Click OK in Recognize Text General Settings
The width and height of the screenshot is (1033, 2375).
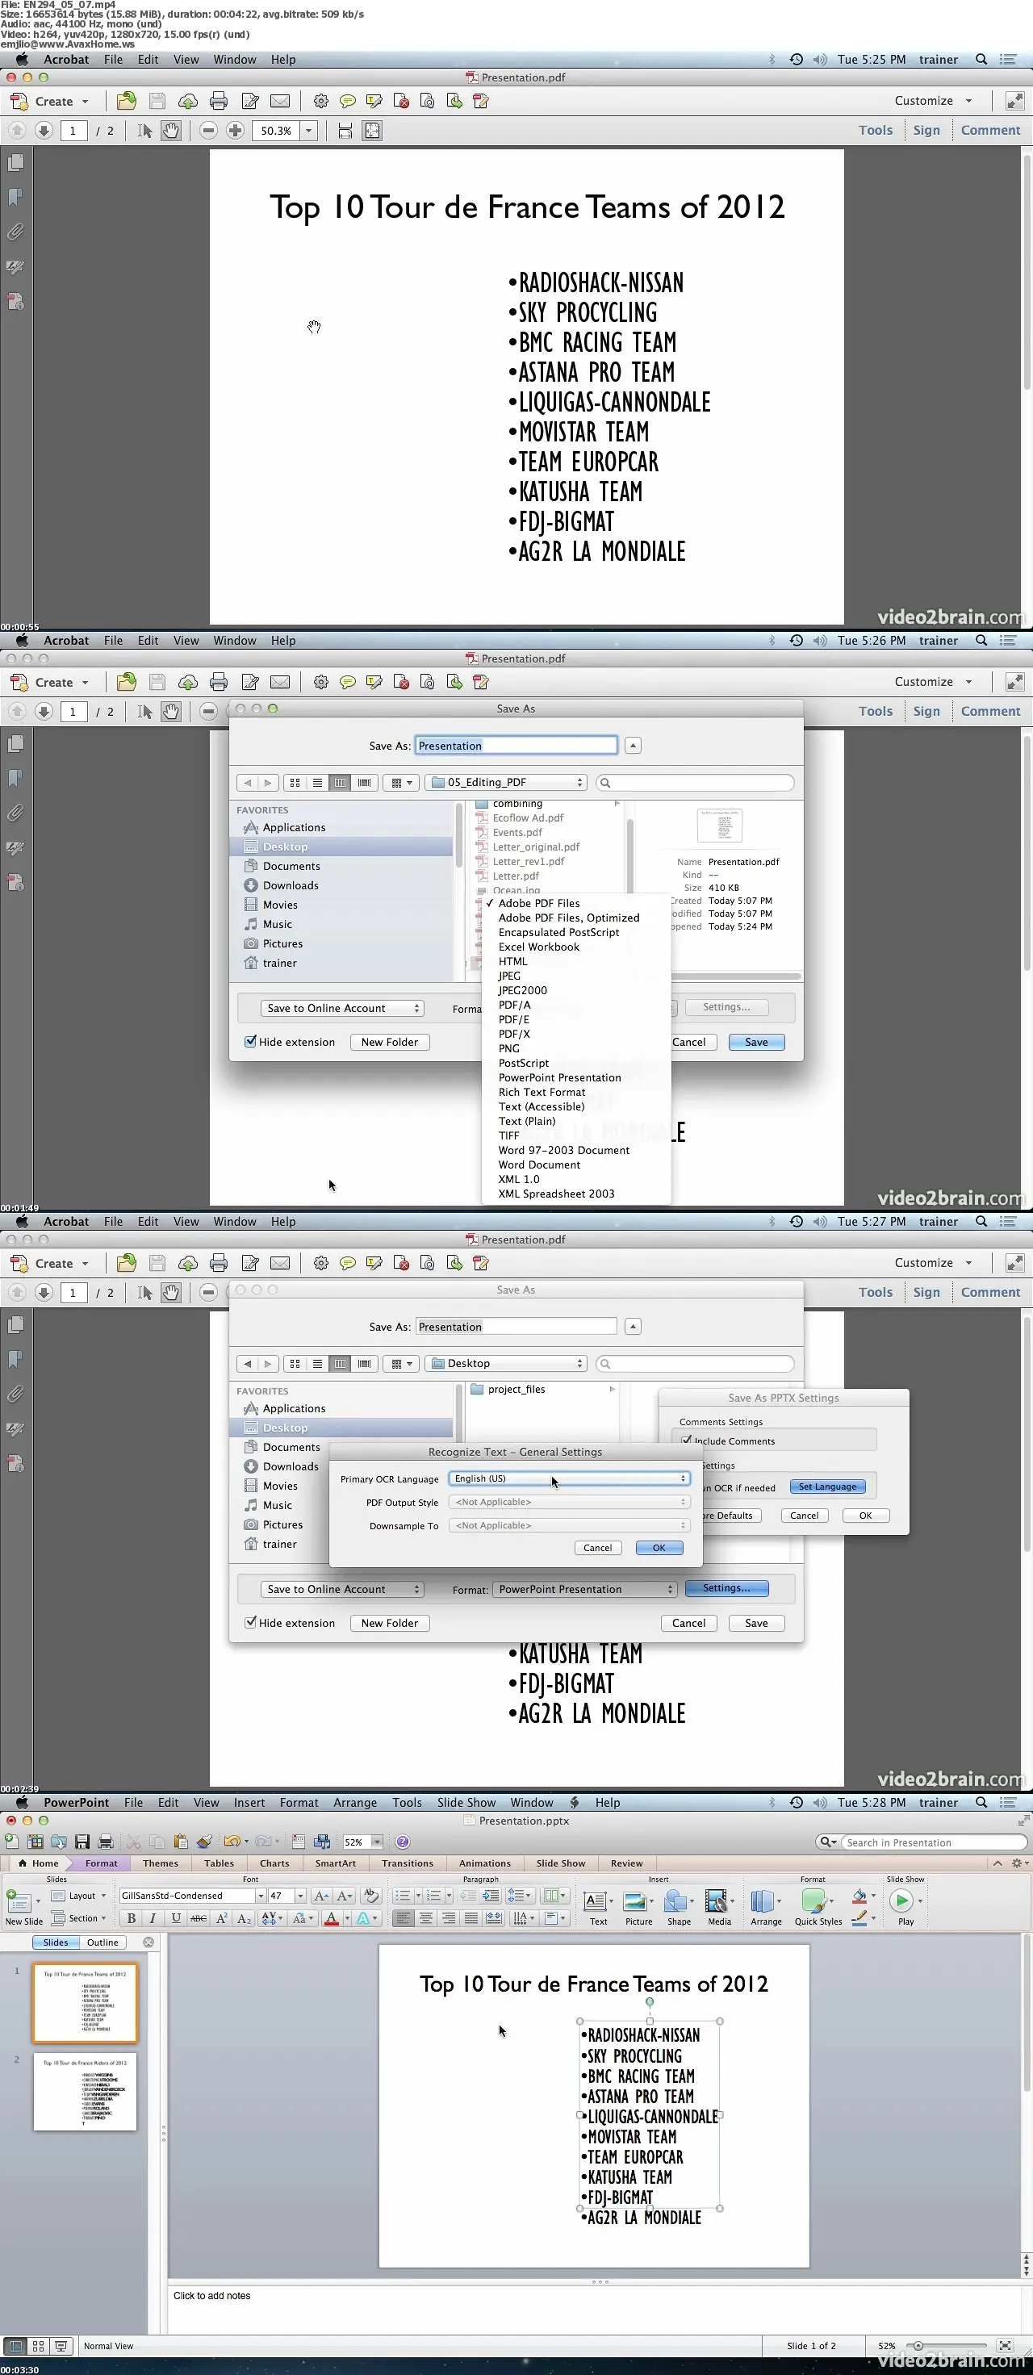(x=659, y=1548)
